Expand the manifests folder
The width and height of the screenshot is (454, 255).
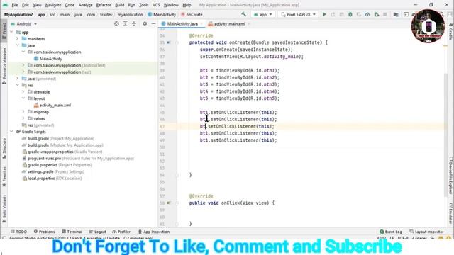click(17, 39)
